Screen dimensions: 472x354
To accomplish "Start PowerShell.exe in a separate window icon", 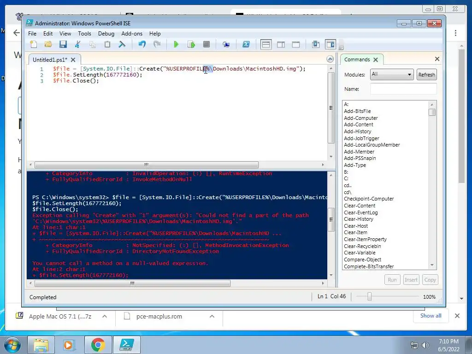I will [x=246, y=45].
